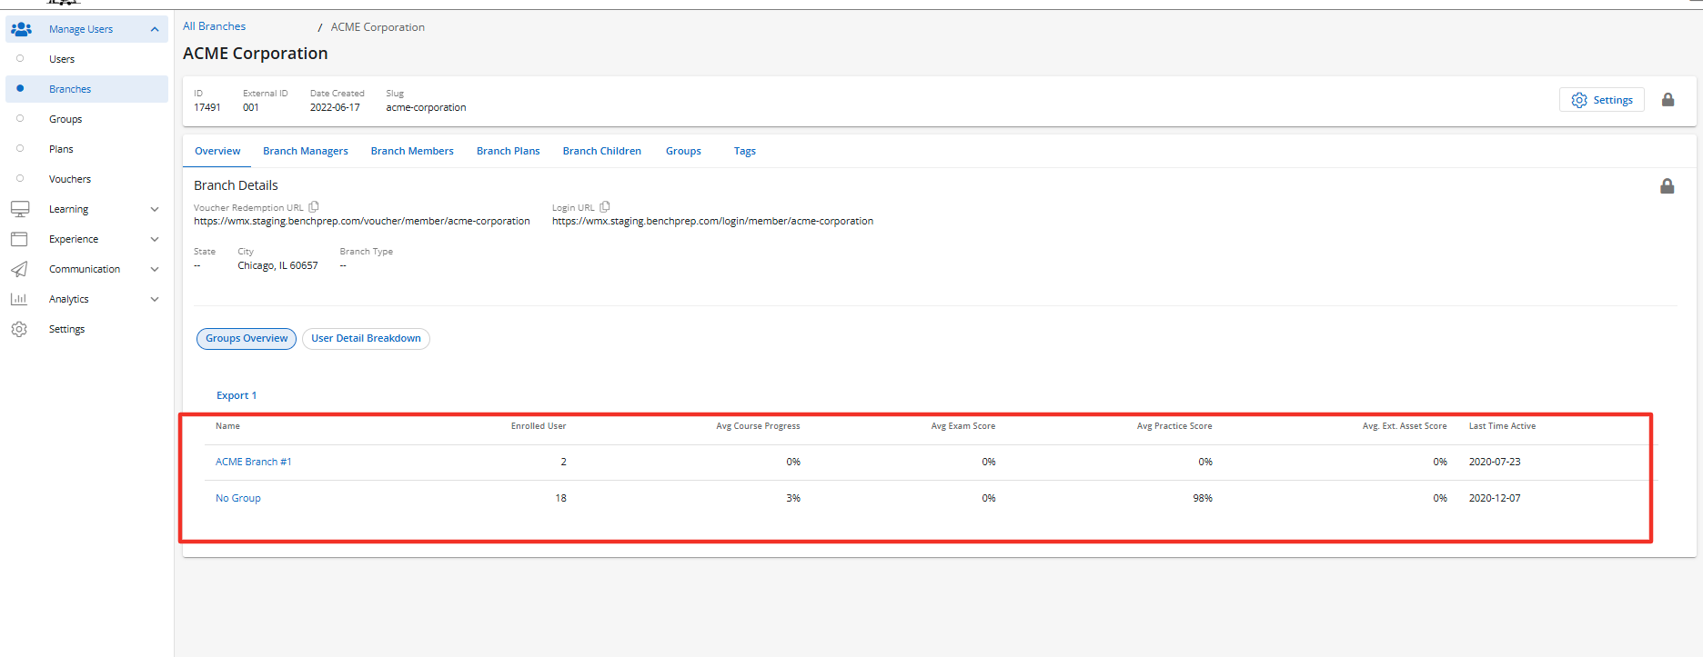Expand the Analytics menu chevron
Viewport: 1703px width, 657px height.
155,299
